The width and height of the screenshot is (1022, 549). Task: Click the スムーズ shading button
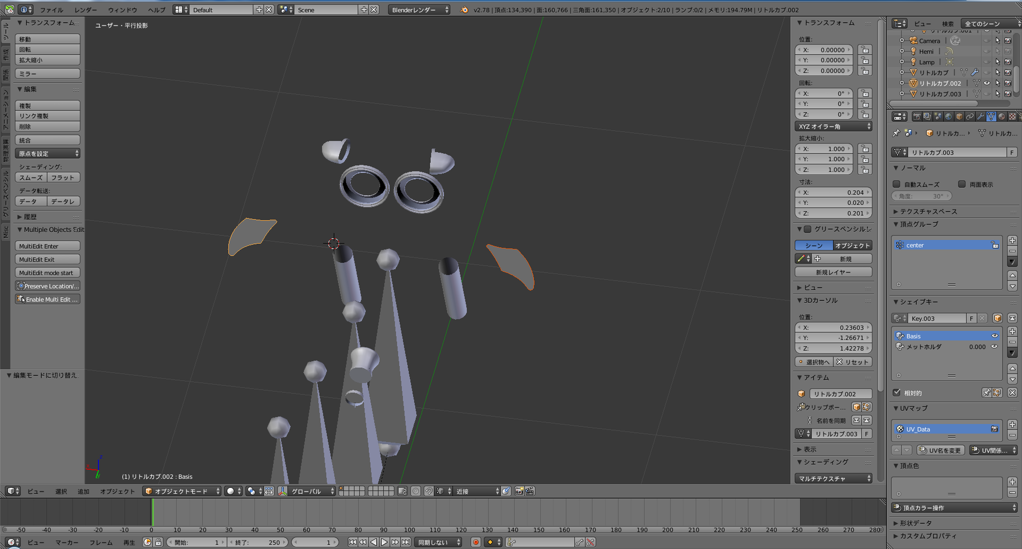coord(31,177)
